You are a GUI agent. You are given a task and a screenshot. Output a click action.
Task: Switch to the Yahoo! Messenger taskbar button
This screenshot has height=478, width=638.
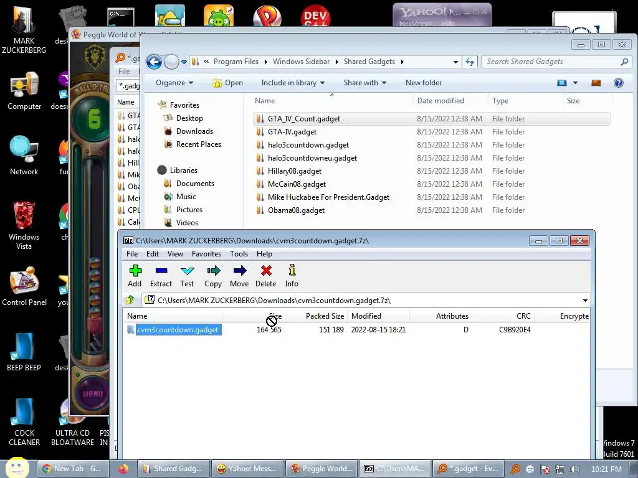coord(246,469)
